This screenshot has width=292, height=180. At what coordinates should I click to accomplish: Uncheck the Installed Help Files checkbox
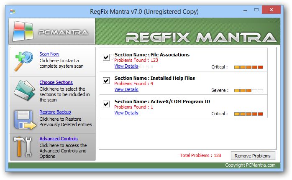coord(106,81)
